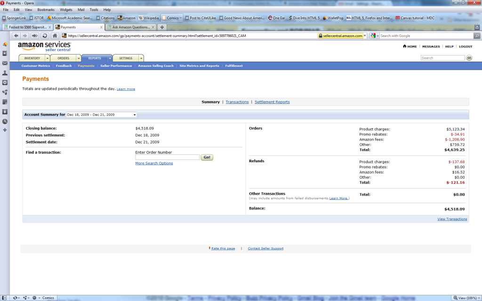Click the browser Reload button
Image resolution: width=482 pixels, height=301 pixels.
[45, 36]
